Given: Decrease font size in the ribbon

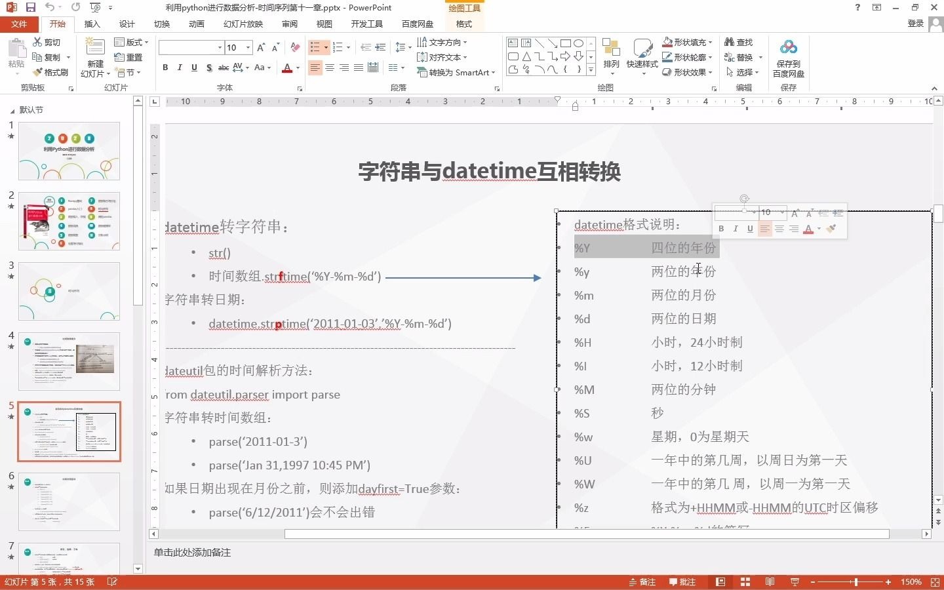Looking at the screenshot, I should coord(275,48).
